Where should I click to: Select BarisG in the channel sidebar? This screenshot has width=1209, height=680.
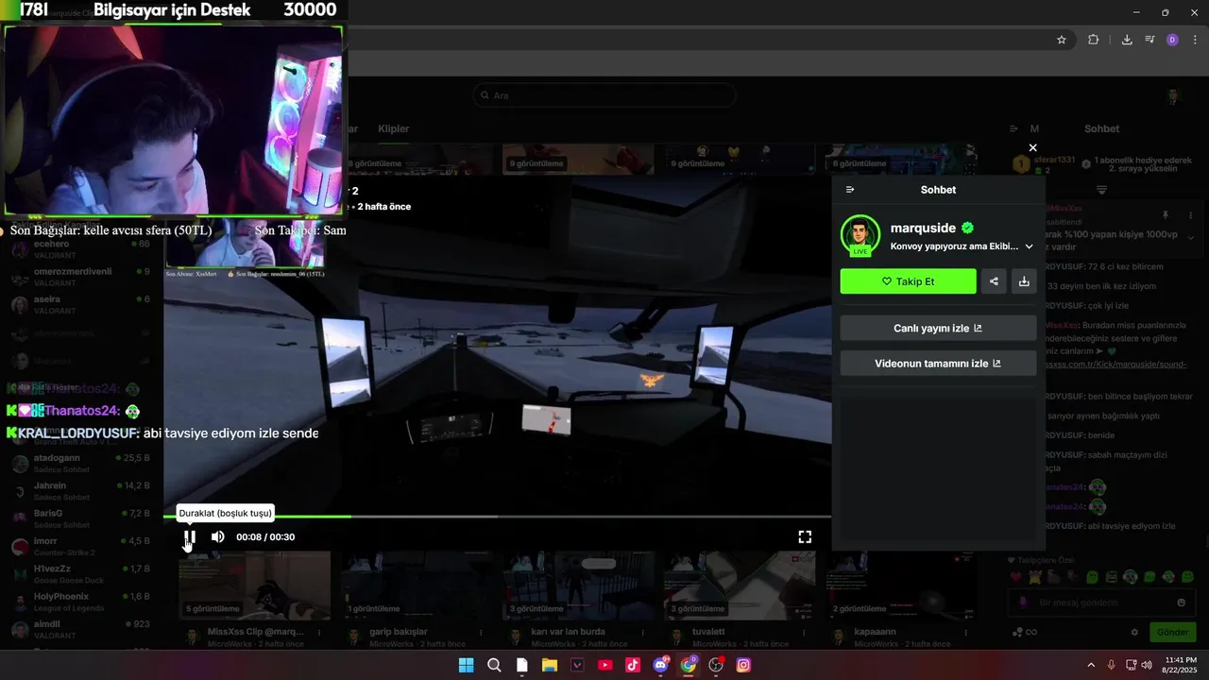(x=80, y=518)
